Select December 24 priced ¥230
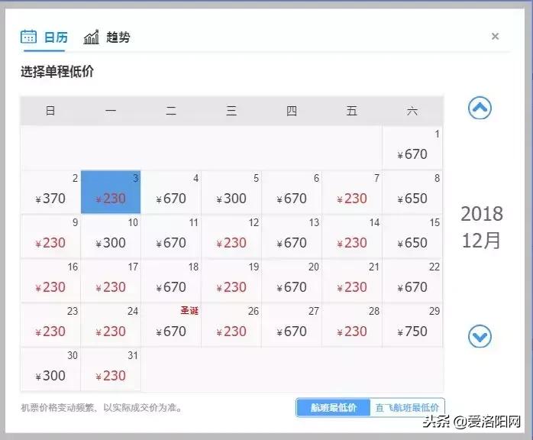This screenshot has width=533, height=440. pyautogui.click(x=111, y=325)
